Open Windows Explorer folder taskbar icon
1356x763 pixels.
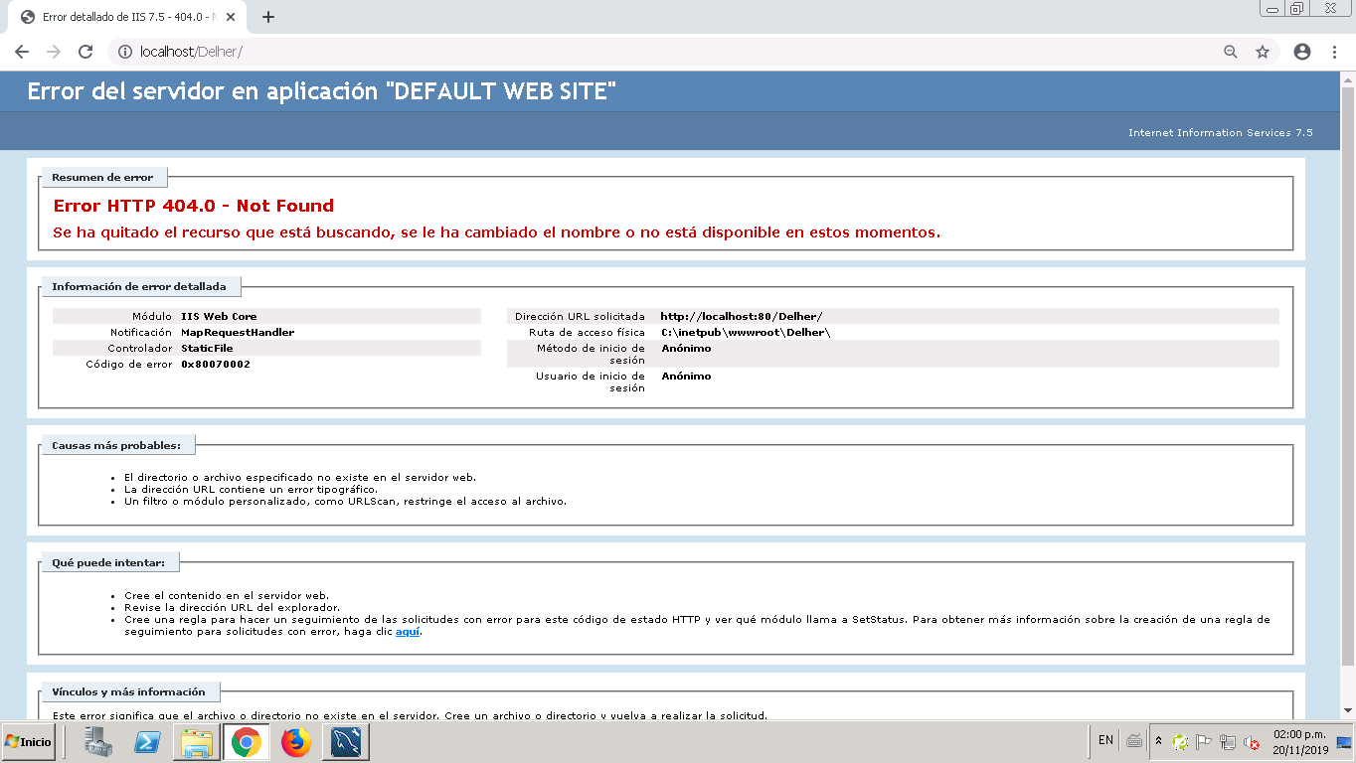pos(197,742)
